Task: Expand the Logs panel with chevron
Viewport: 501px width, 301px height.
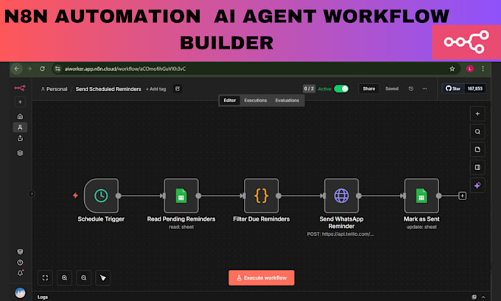Action: [483, 297]
